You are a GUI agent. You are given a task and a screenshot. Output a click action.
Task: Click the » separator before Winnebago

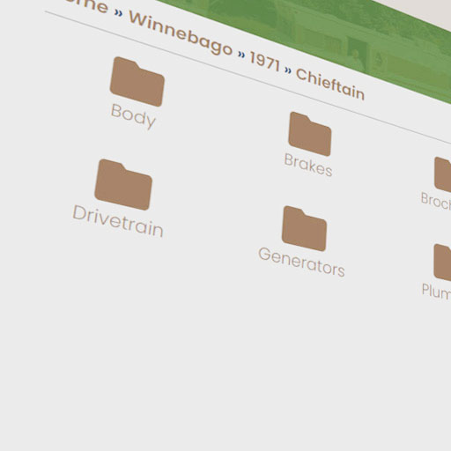[x=118, y=13]
